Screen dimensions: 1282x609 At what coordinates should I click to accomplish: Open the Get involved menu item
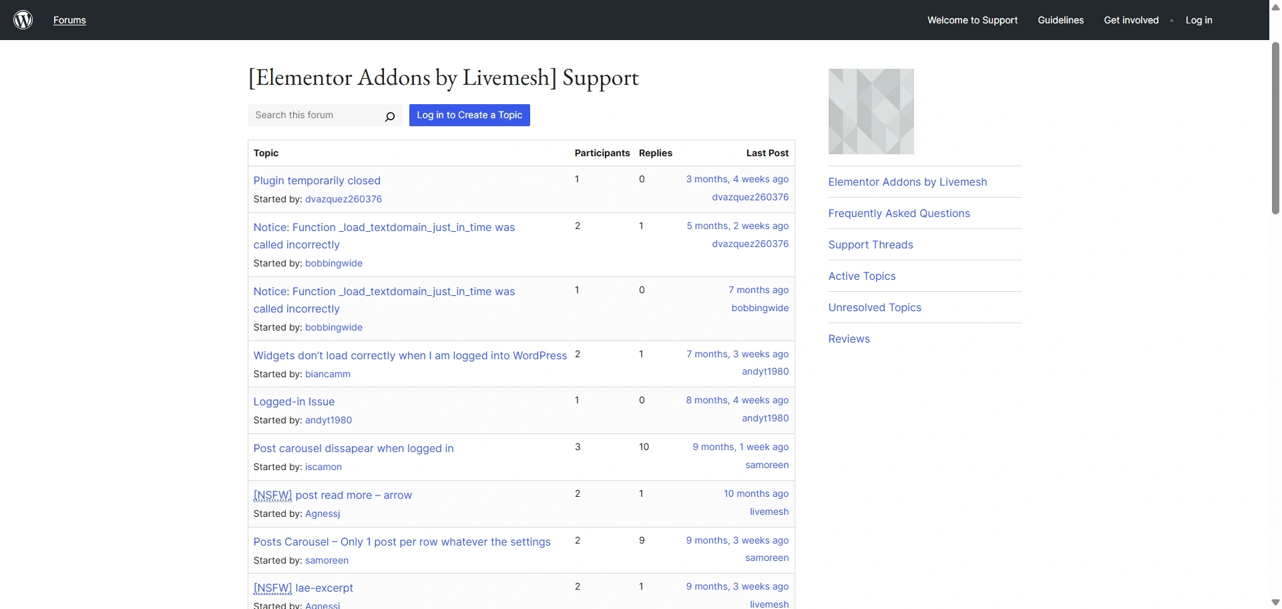pos(1131,20)
